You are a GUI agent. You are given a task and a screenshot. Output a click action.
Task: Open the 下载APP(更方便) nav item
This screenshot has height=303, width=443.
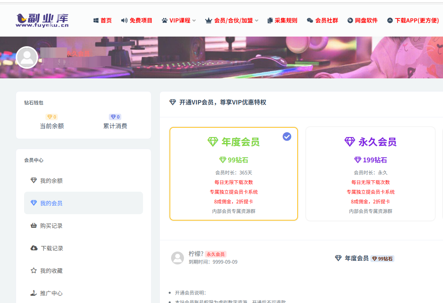(x=413, y=20)
